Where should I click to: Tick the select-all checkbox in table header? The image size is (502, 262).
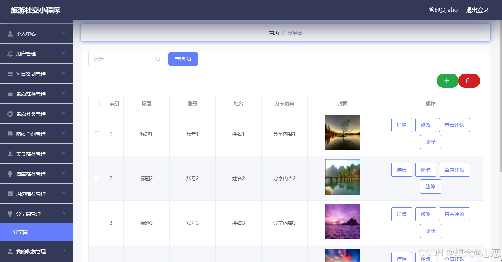point(97,104)
